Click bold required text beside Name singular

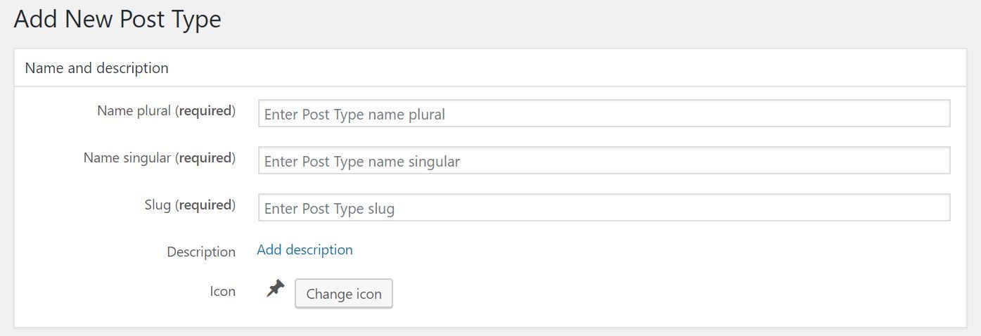(205, 158)
